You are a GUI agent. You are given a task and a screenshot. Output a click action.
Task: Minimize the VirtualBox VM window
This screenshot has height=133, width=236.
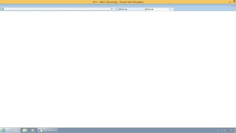pyautogui.click(x=230, y=2)
